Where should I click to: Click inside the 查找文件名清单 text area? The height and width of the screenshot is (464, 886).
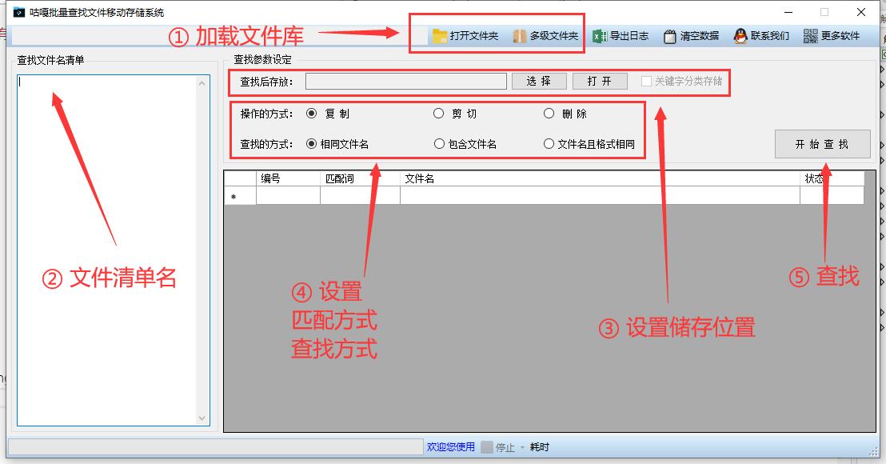107,250
